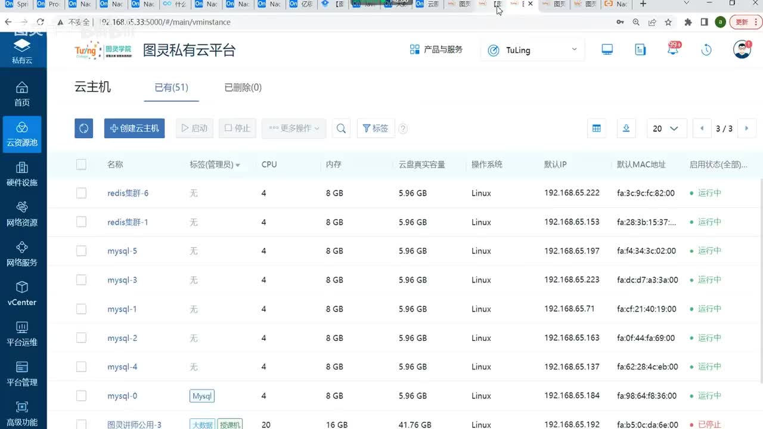Toggle the select-all header checkbox
This screenshot has height=429, width=763.
pyautogui.click(x=81, y=164)
